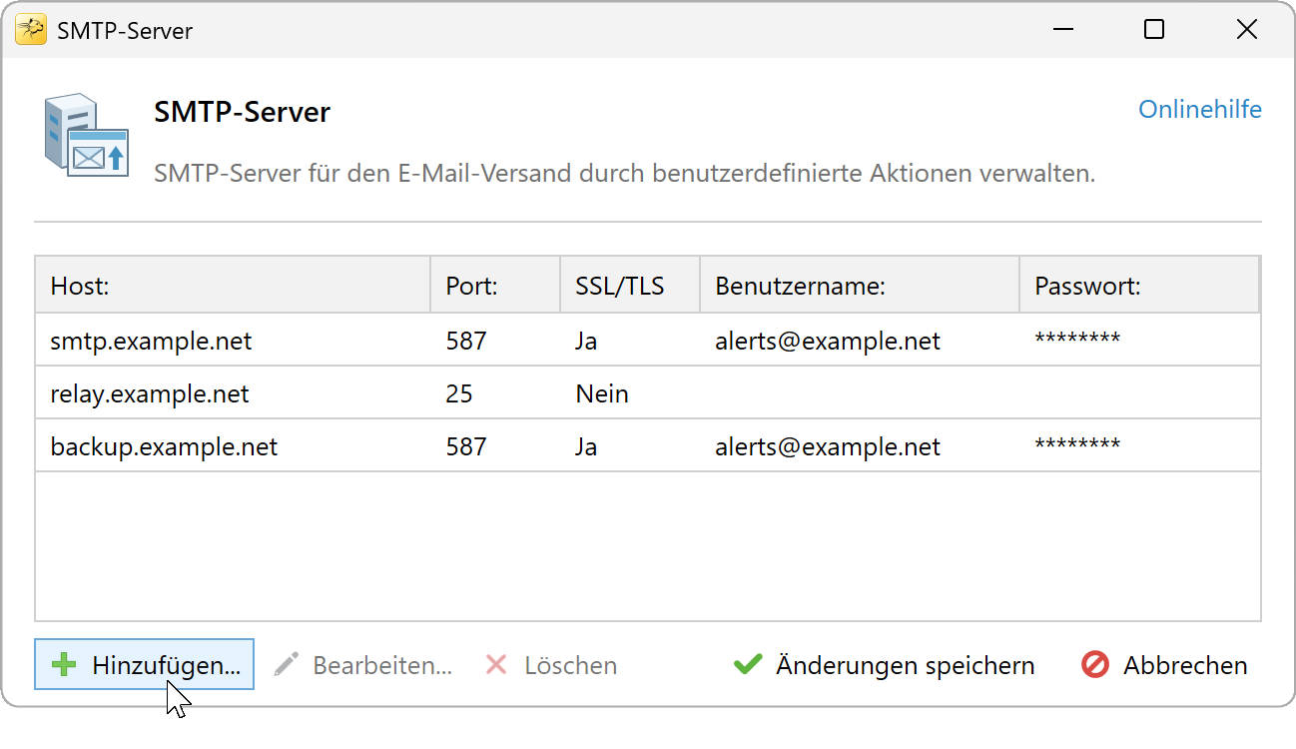Screen dimensions: 1296x749
Task: Click the Löschen button
Action: [x=551, y=665]
